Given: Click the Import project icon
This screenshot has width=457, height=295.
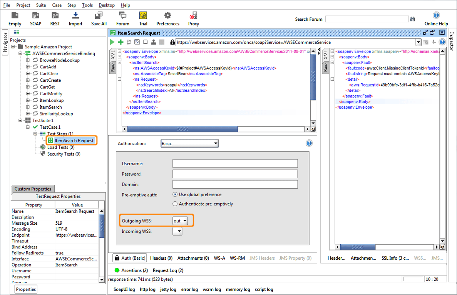Looking at the screenshot, I should (75, 16).
